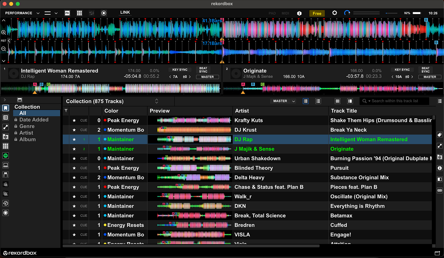The image size is (444, 258).
Task: Open the FX panel icon
Action: [x=67, y=13]
